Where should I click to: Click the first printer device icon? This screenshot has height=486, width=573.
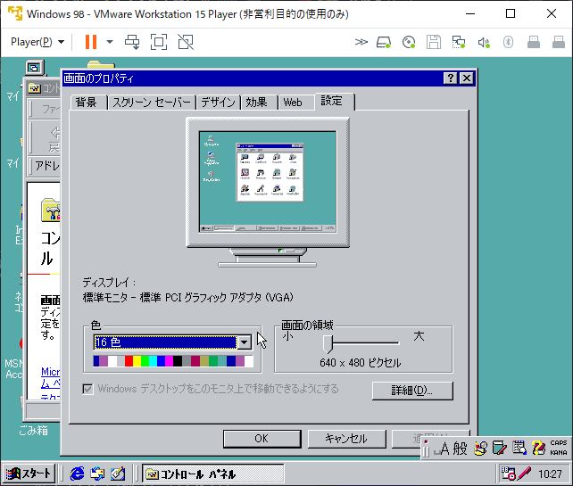(534, 42)
